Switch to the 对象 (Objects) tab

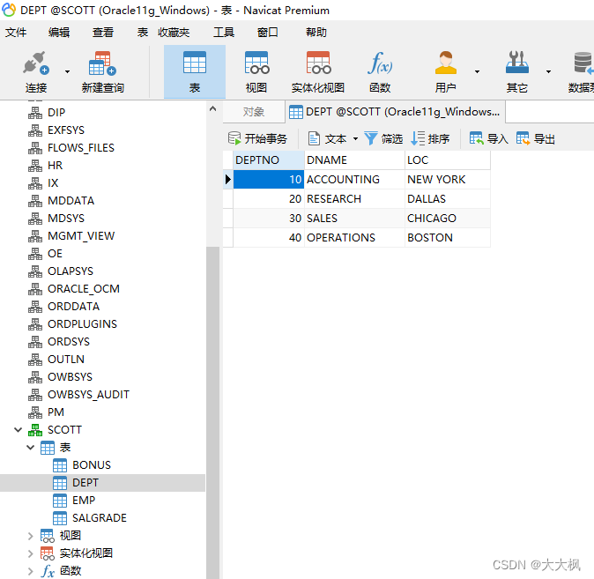pos(254,112)
